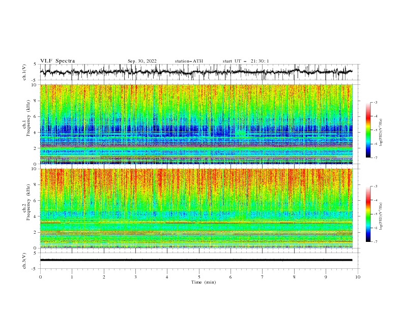Click the 'station=ATH' label

pyautogui.click(x=189, y=61)
